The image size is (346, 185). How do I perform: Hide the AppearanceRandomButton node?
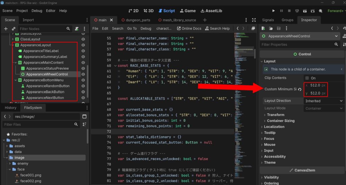click(x=83, y=86)
